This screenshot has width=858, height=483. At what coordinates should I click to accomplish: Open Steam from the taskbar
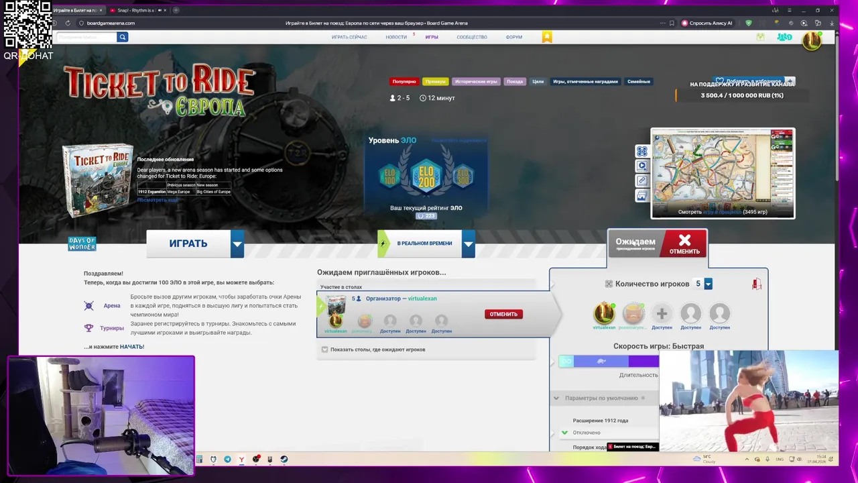tap(284, 460)
